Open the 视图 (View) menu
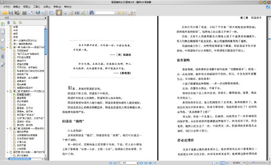The height and width of the screenshot is (165, 271). [27, 7]
